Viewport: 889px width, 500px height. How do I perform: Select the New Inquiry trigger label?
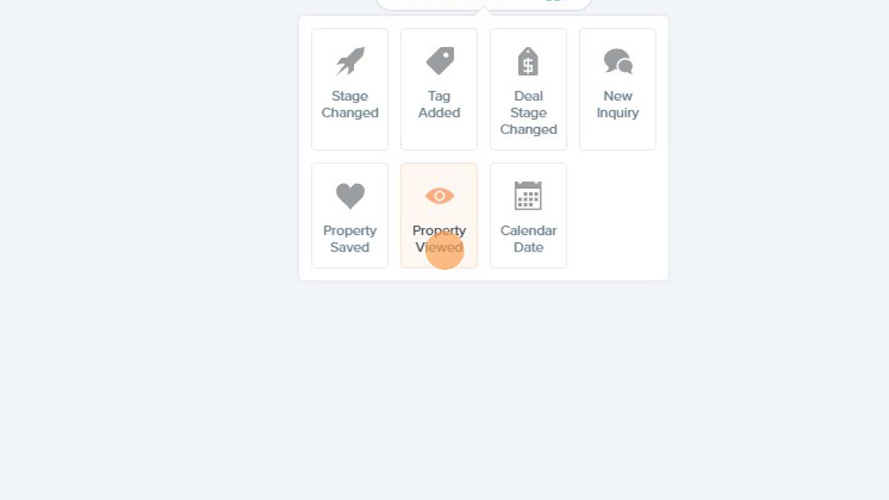point(618,104)
